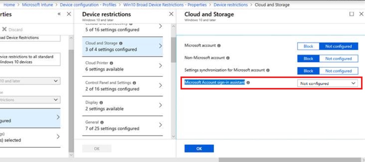Expand Cloud and Storage row chevron
This screenshot has height=162, width=365.
point(160,46)
